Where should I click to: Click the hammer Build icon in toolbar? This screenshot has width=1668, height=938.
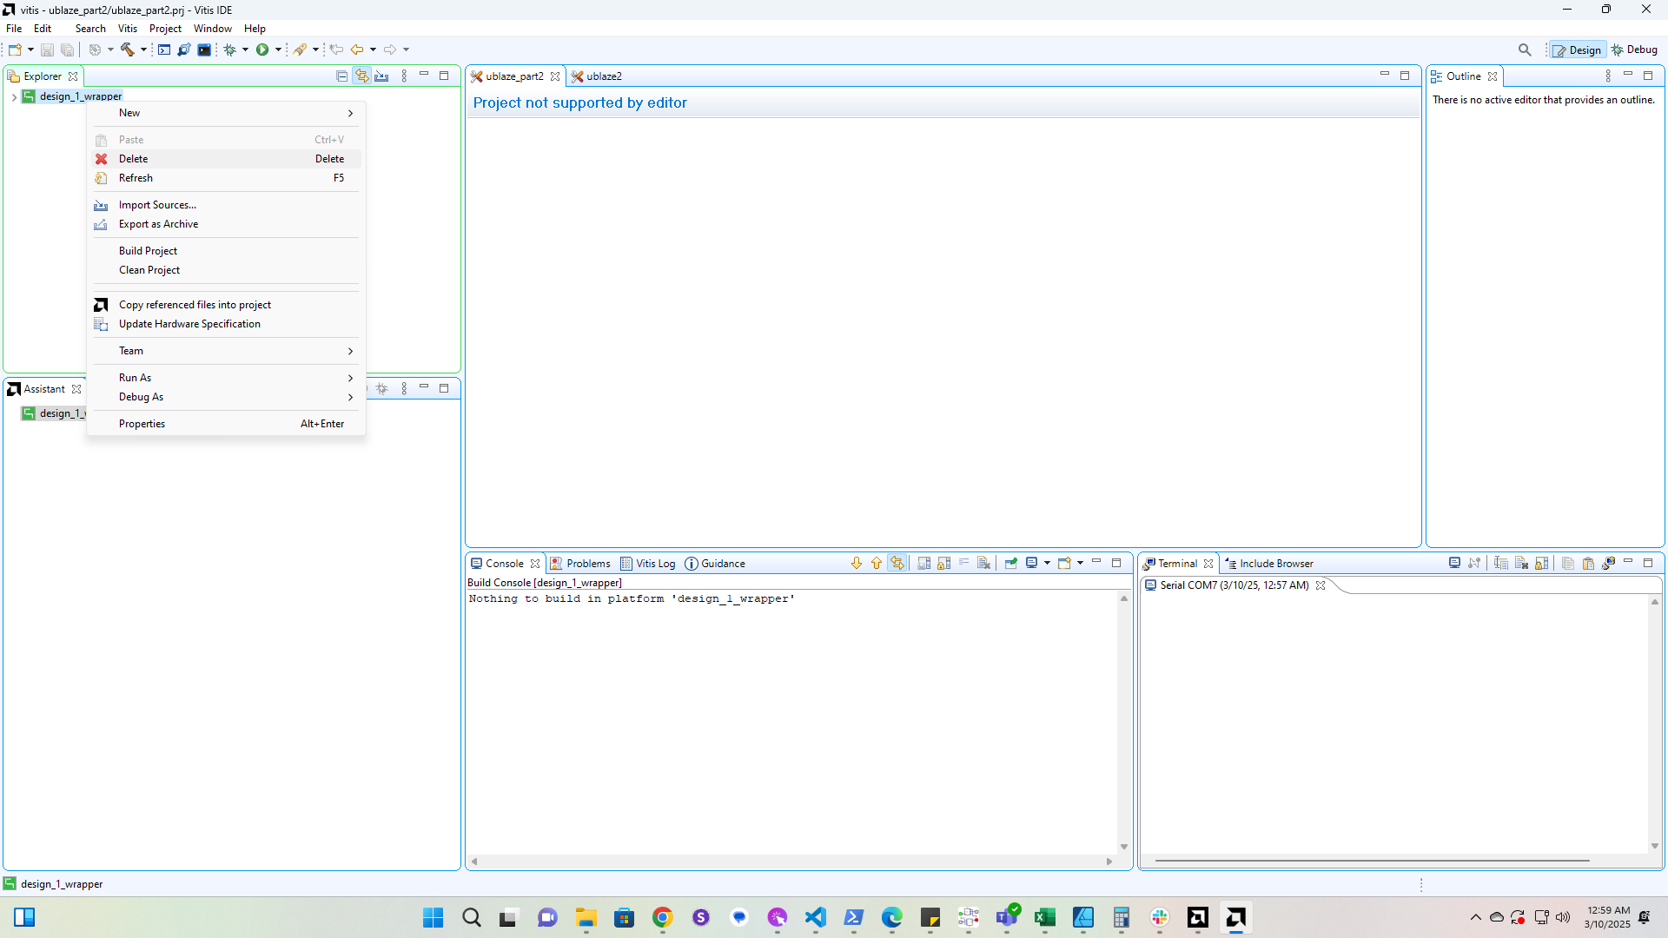127,50
